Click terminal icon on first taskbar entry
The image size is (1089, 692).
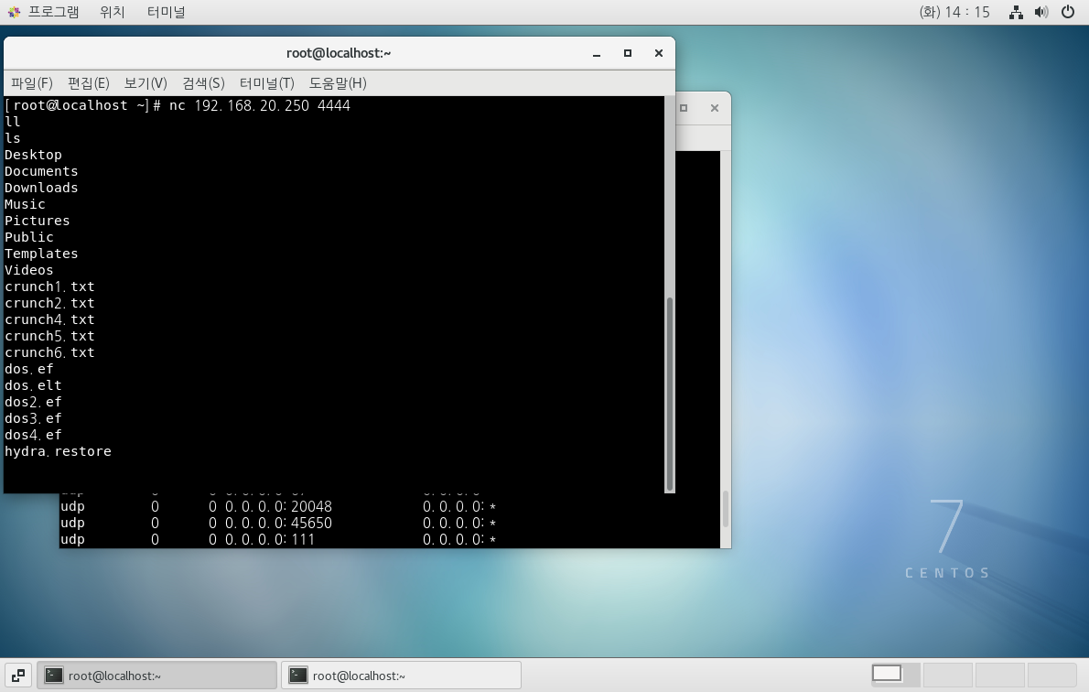(54, 676)
